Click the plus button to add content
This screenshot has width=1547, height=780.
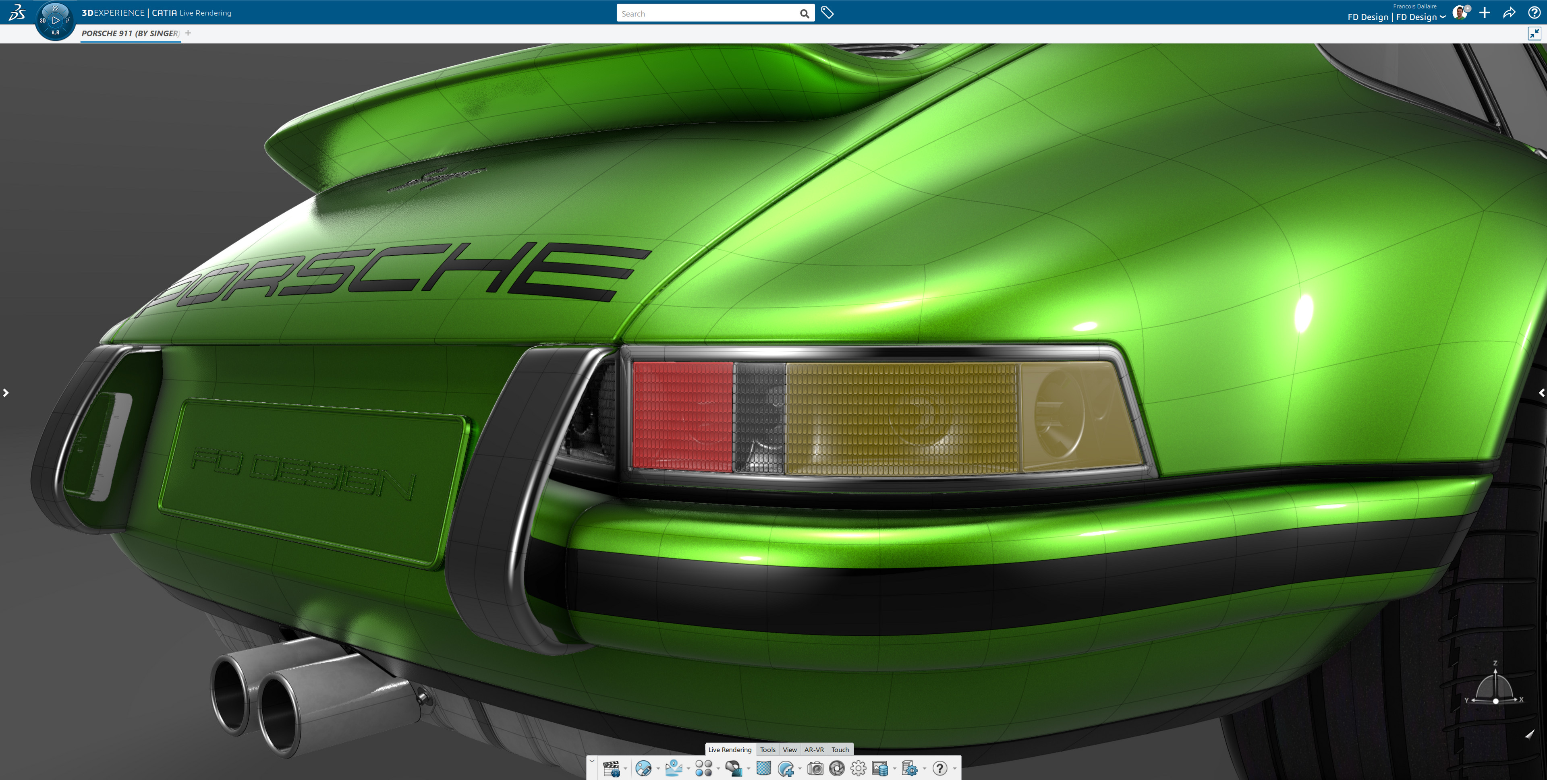point(1485,12)
